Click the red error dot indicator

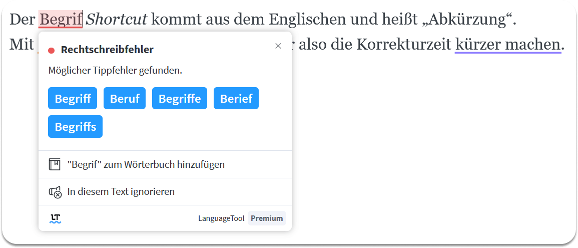pyautogui.click(x=52, y=50)
